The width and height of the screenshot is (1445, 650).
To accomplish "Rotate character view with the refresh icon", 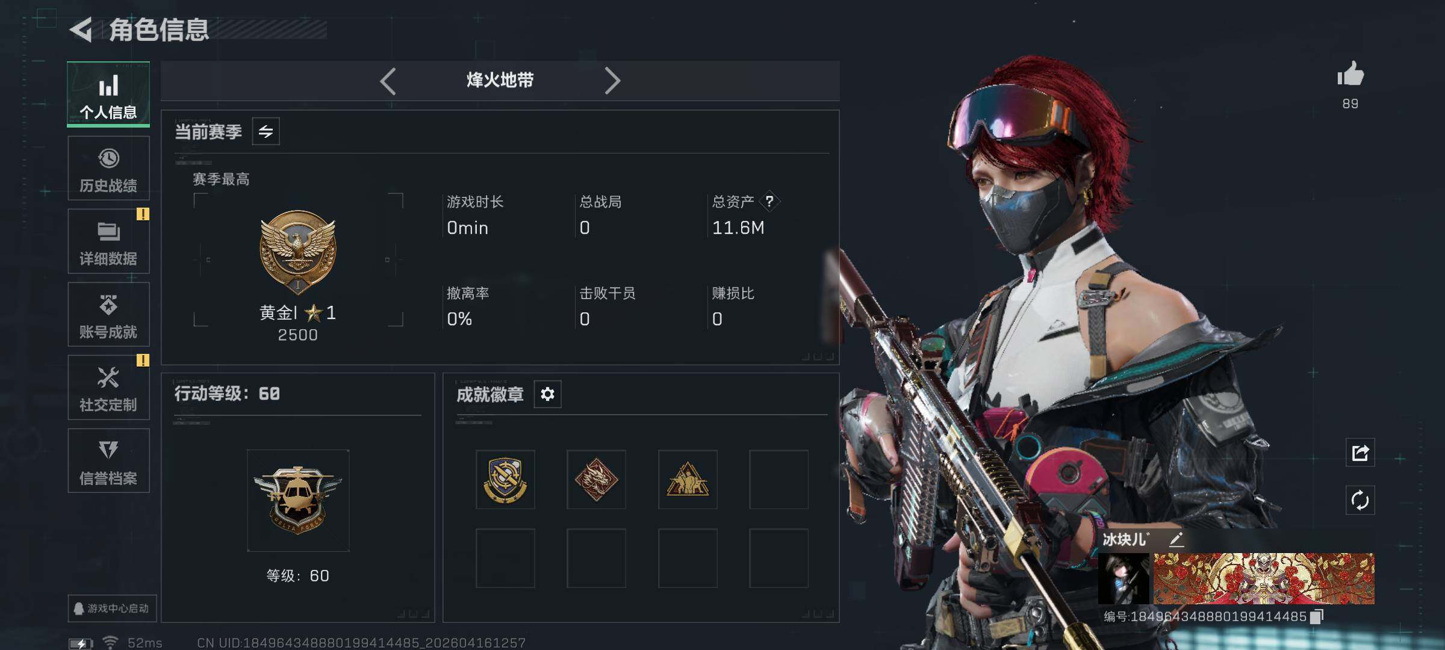I will click(x=1360, y=500).
